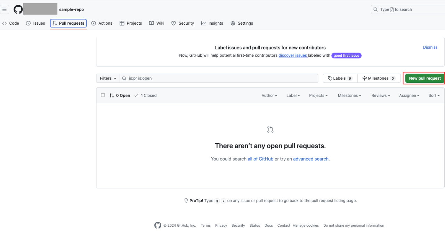
Task: Open the Labels list button
Action: point(340,78)
